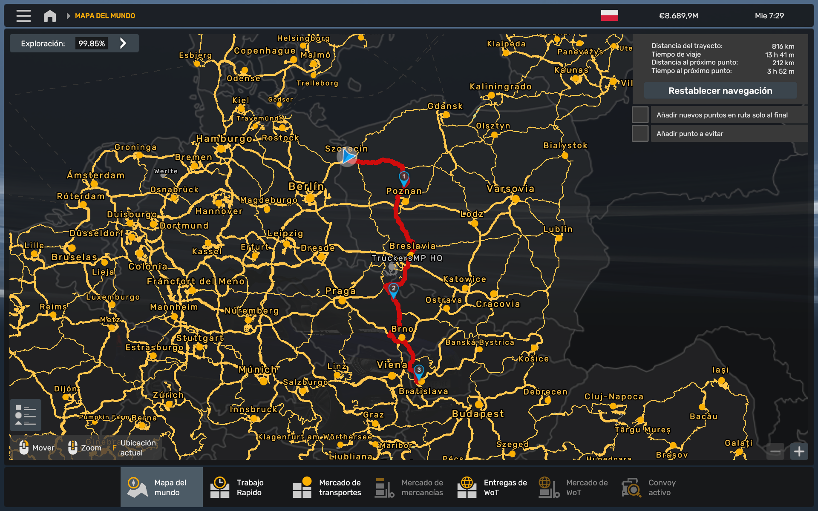Expand the Exploración percentage panel arrow
This screenshot has height=511, width=818.
point(123,43)
